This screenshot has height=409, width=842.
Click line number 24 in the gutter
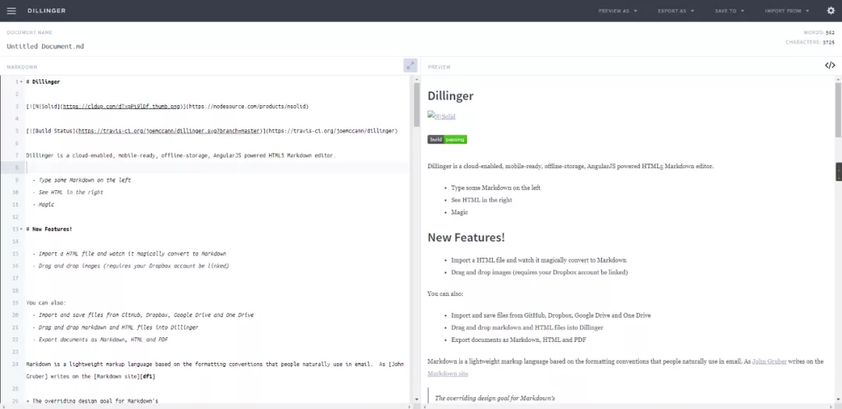(16, 364)
